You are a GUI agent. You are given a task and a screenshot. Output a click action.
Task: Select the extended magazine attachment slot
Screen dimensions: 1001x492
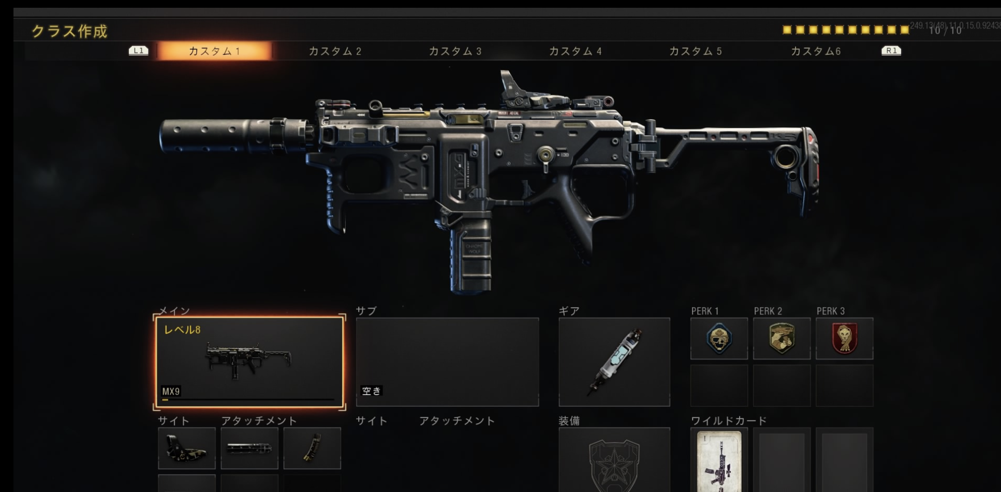312,448
